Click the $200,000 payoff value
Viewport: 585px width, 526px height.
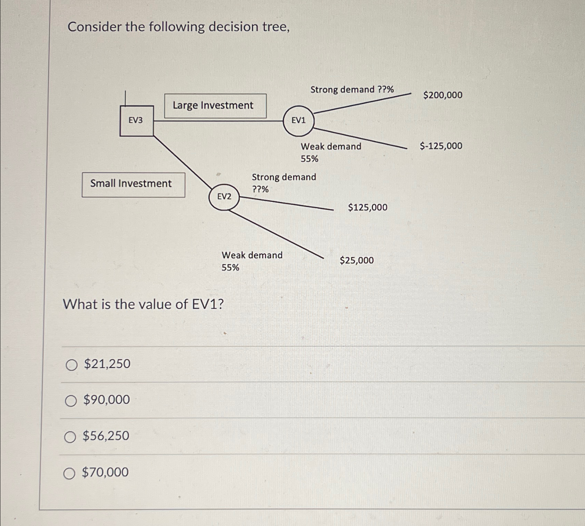coord(443,95)
